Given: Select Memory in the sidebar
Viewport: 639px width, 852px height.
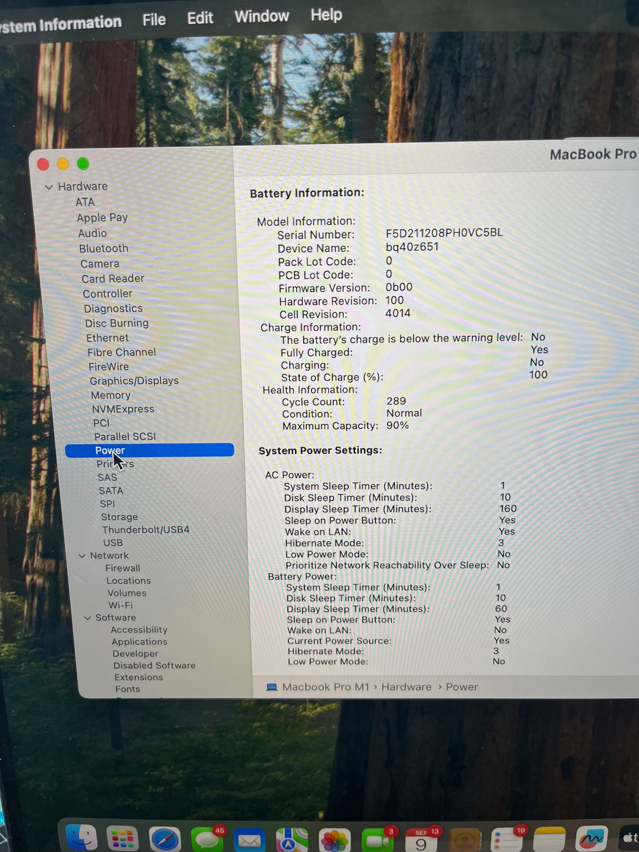Looking at the screenshot, I should pyautogui.click(x=111, y=395).
